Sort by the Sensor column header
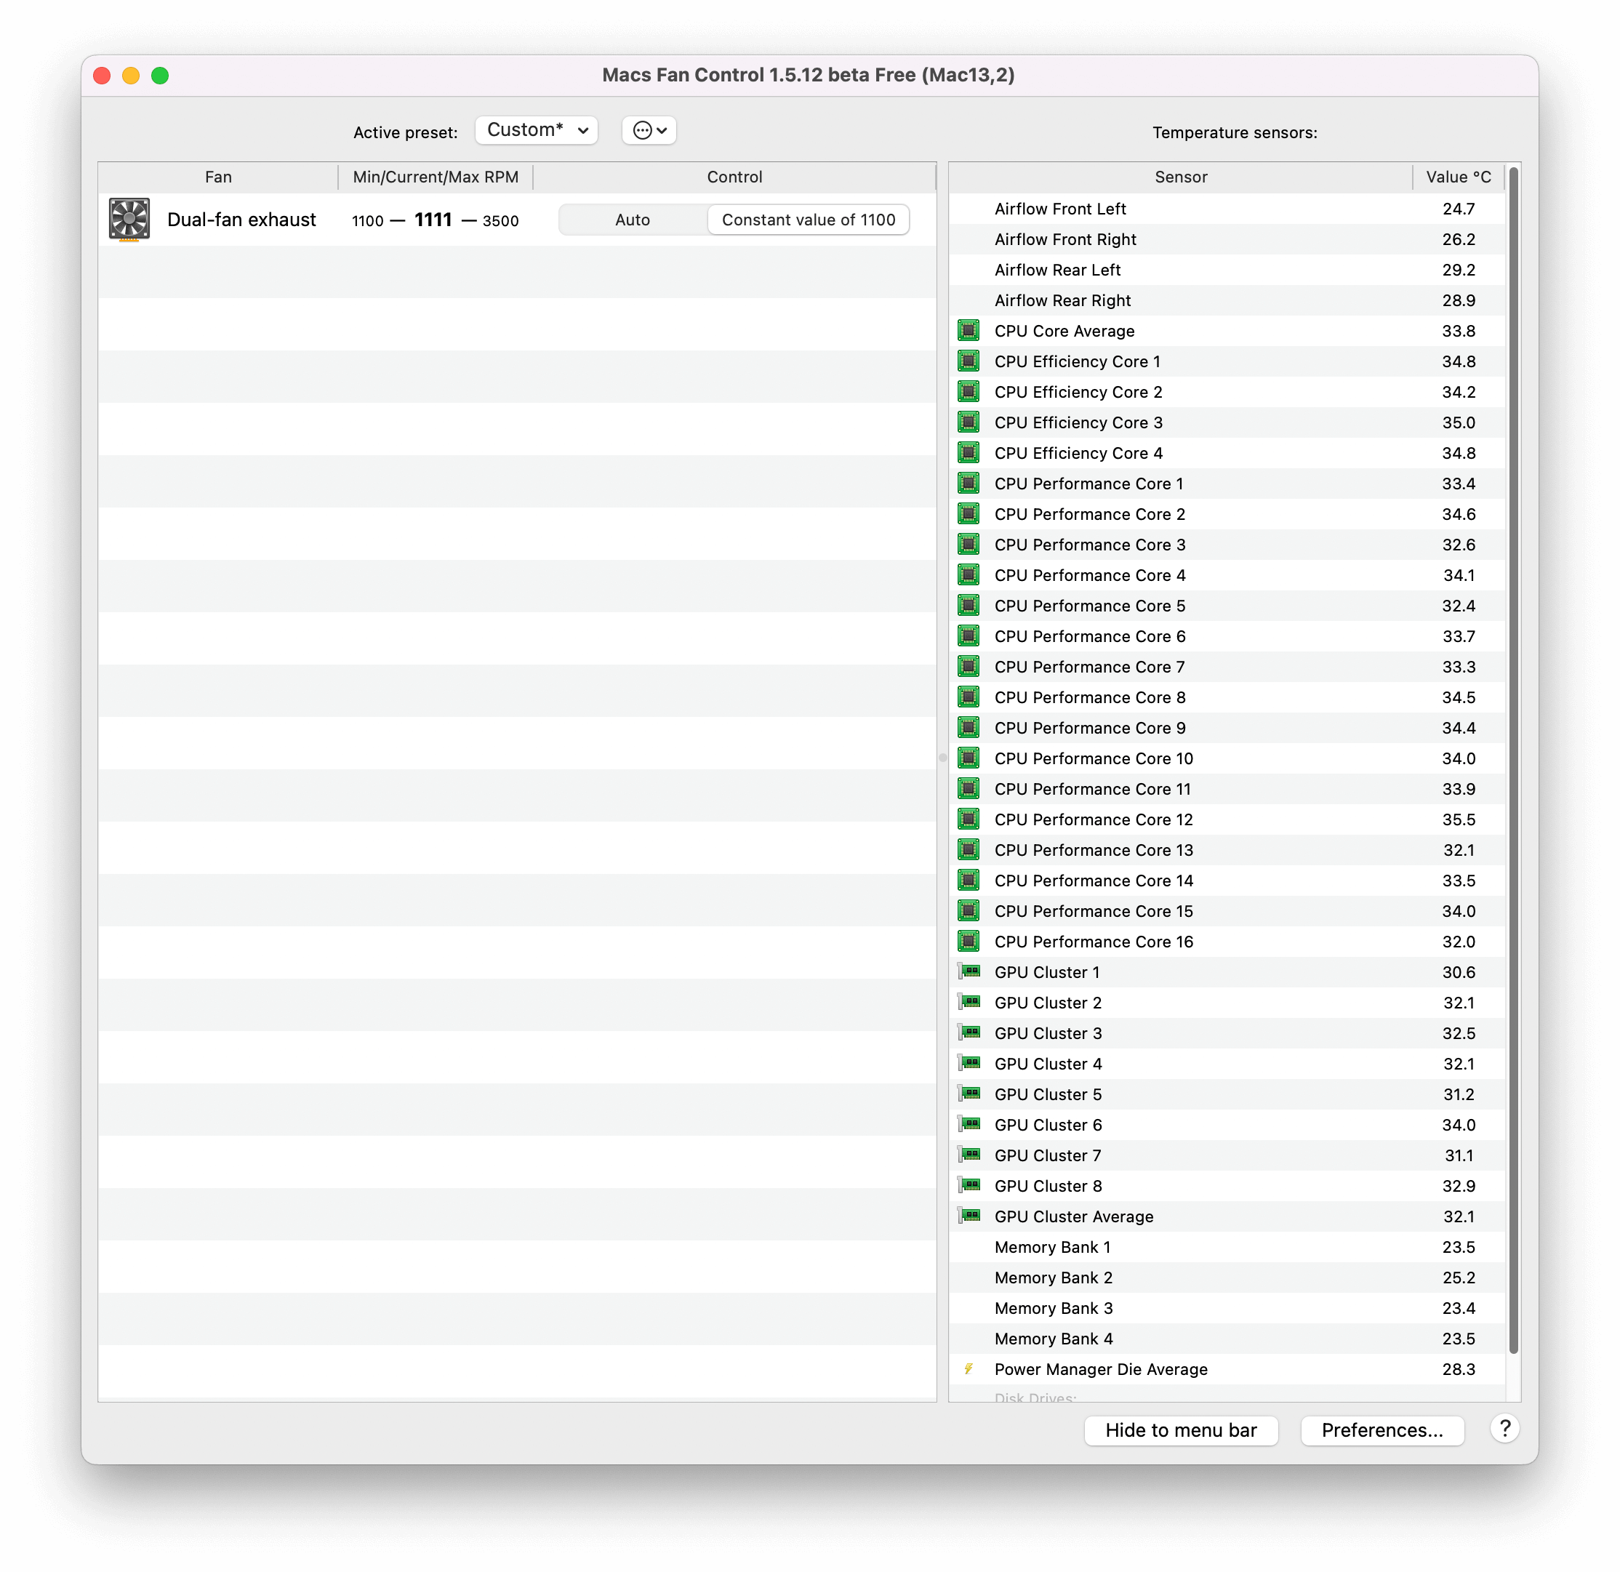1620x1572 pixels. [1180, 177]
